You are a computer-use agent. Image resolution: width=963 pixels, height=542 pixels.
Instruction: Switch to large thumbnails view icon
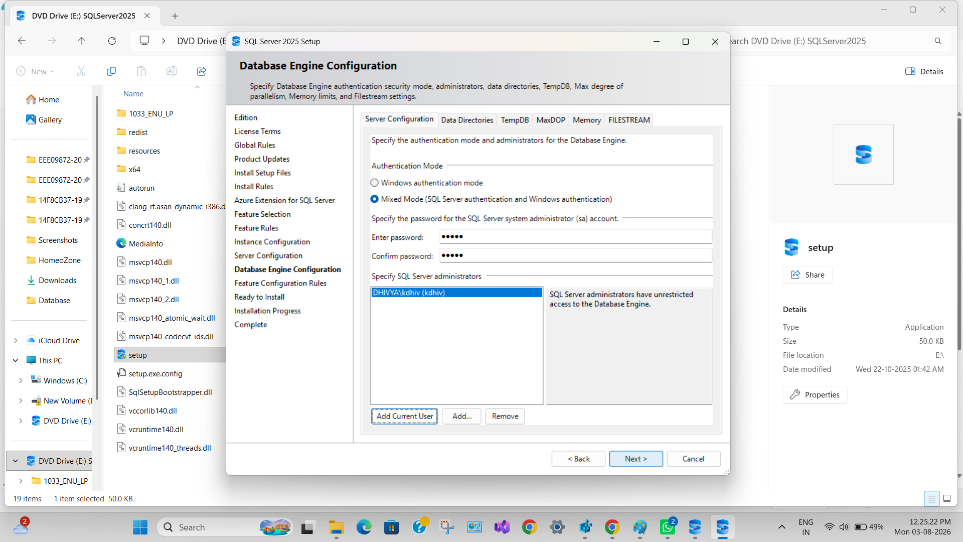click(x=947, y=499)
